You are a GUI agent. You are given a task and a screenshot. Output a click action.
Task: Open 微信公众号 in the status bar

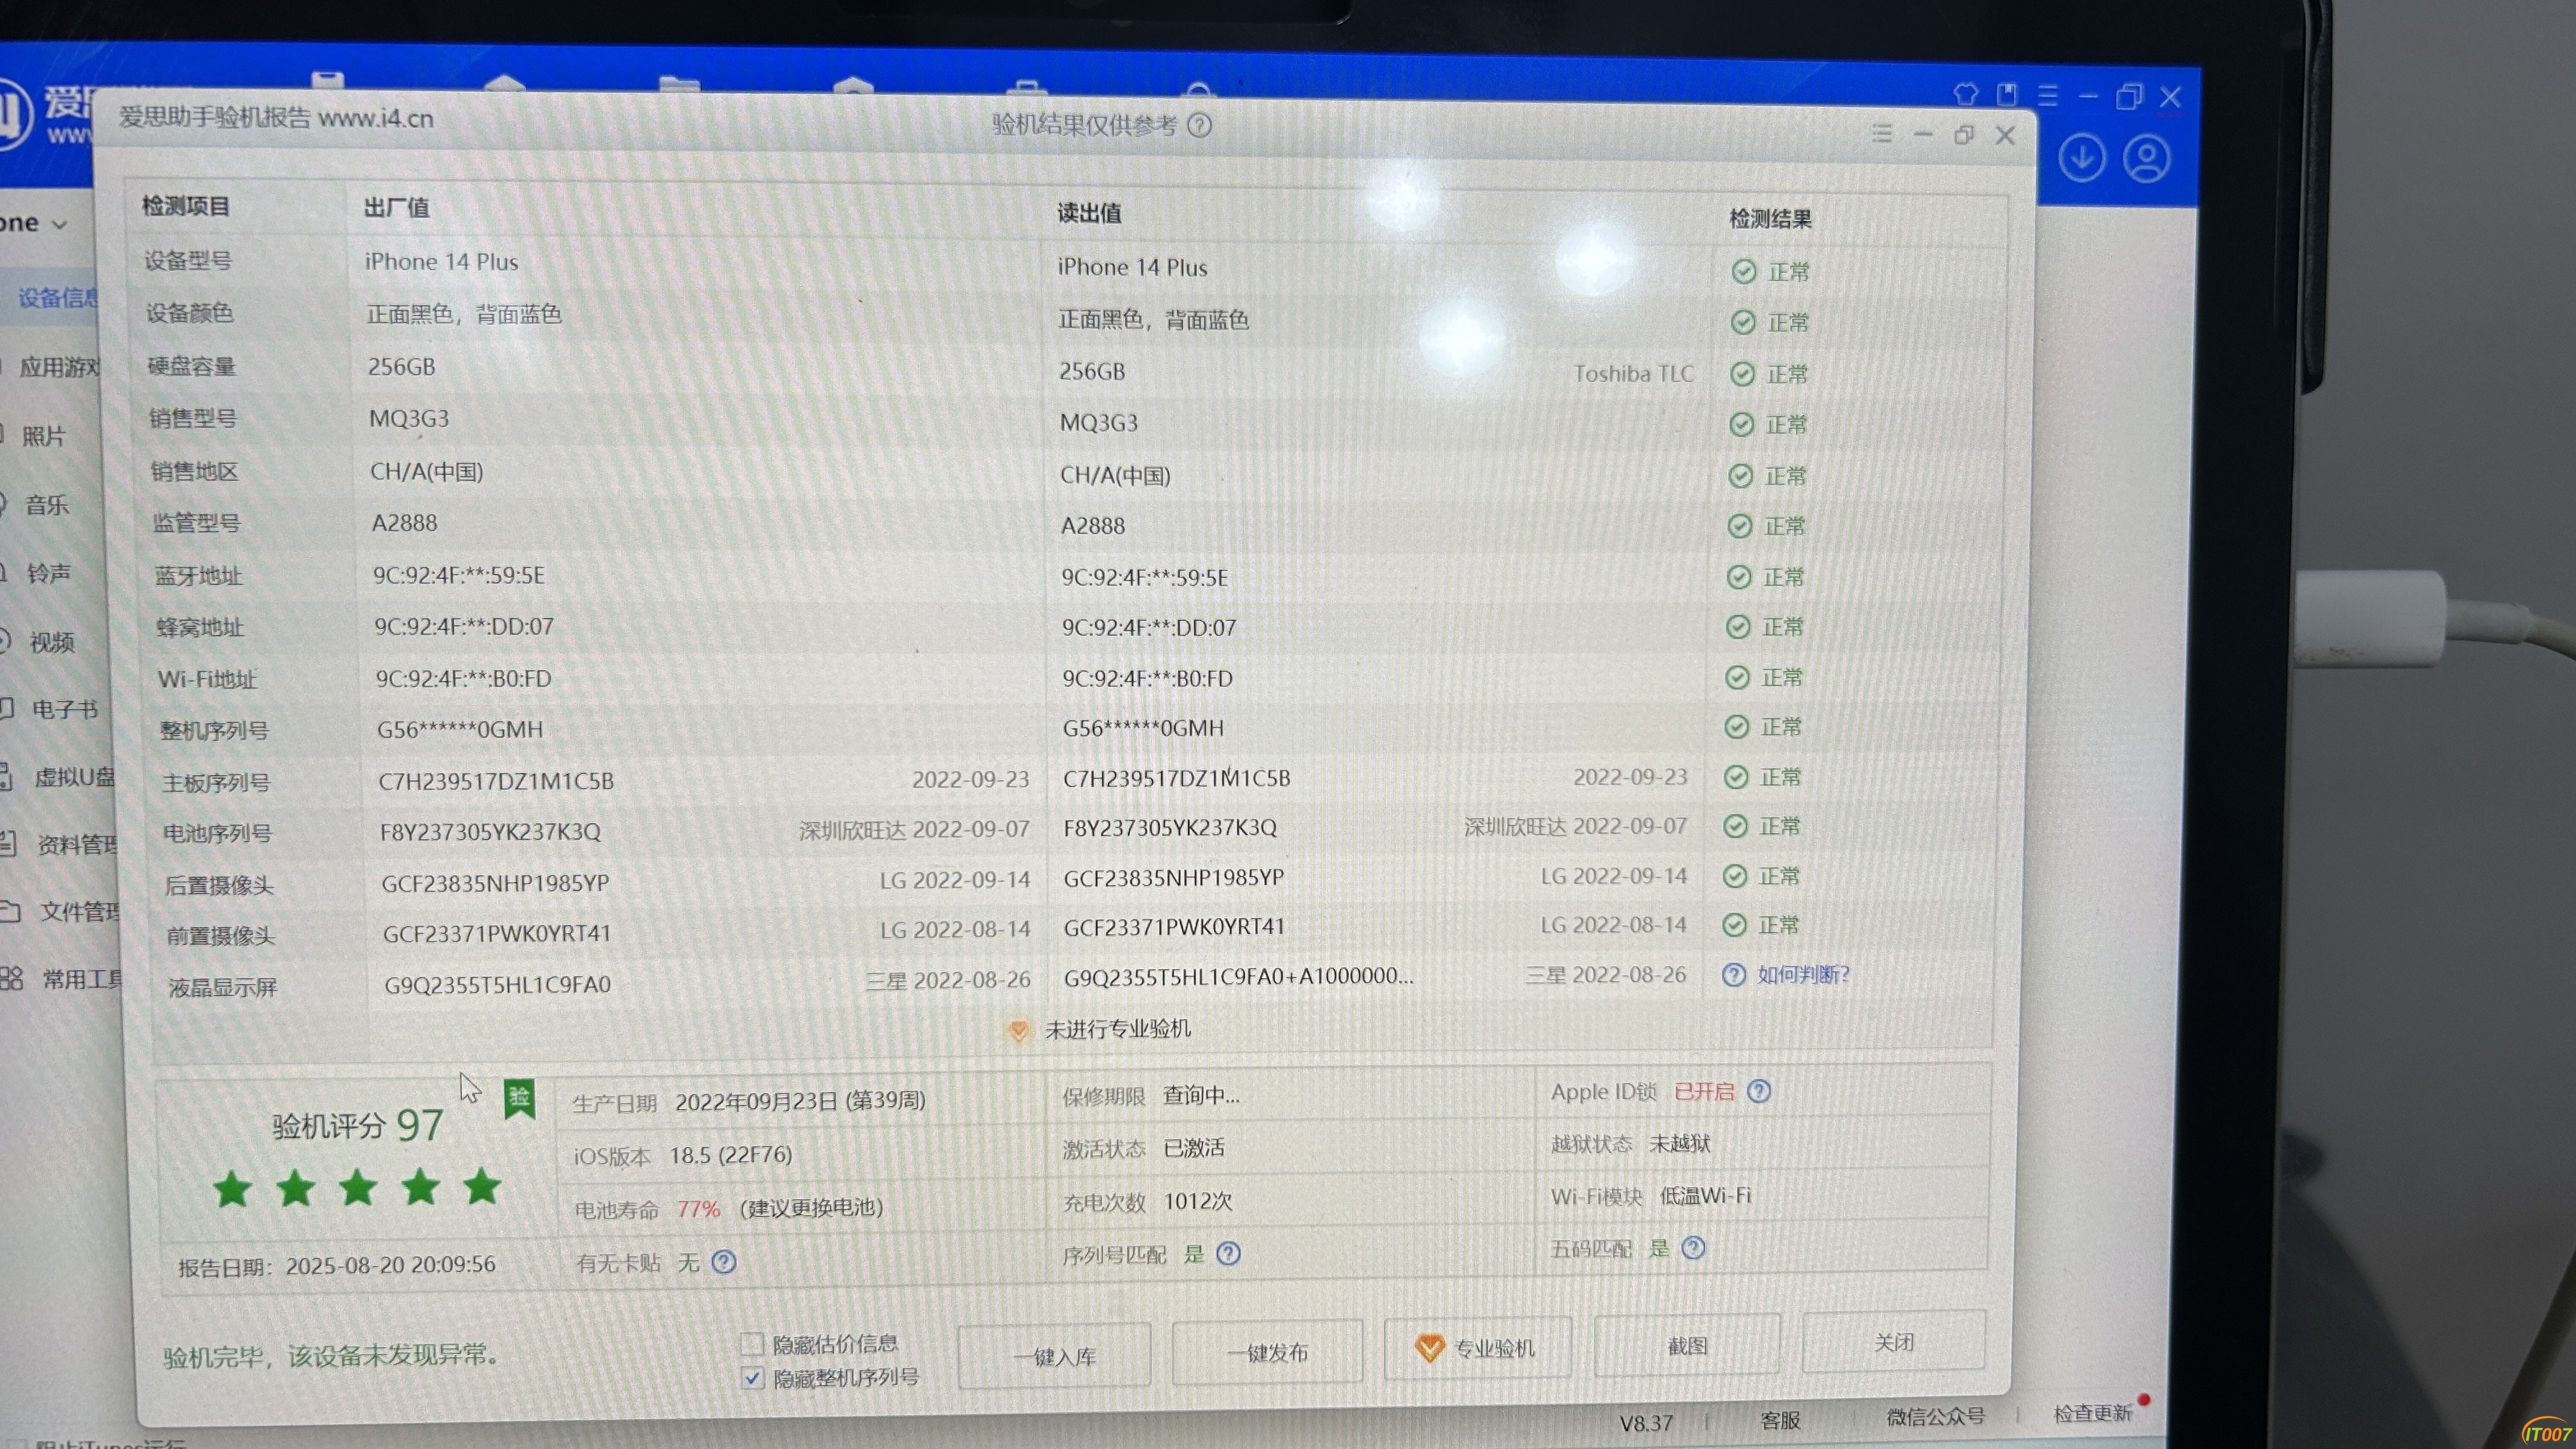point(1935,1417)
